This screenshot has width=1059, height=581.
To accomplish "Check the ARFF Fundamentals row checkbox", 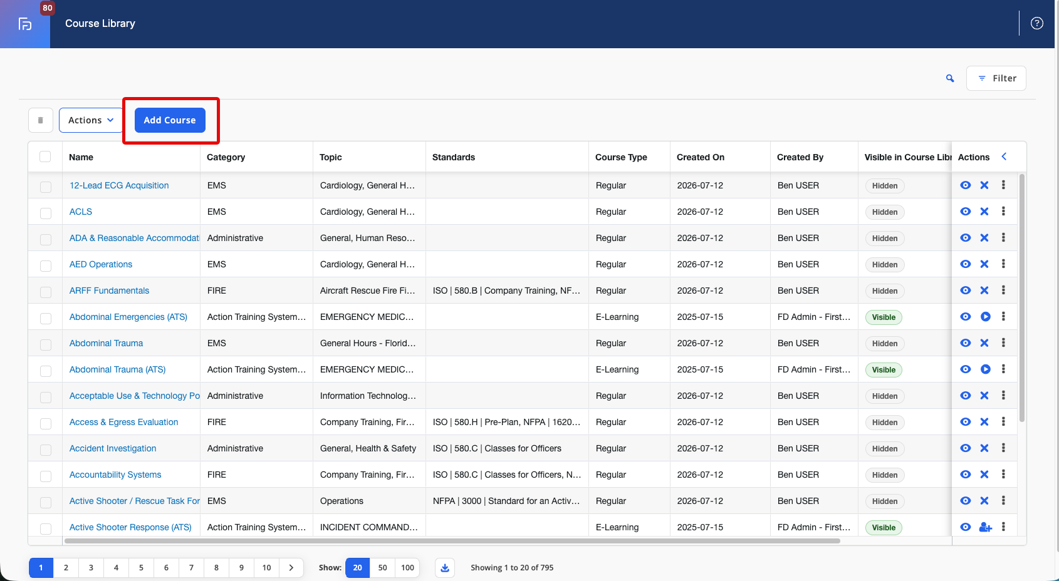I will click(46, 292).
